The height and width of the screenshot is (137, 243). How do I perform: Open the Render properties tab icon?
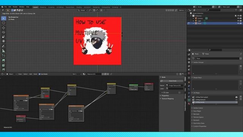tap(189, 59)
